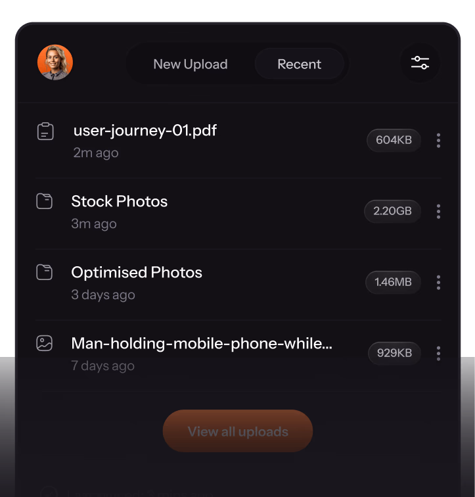Open the Optimised Photos folder name

137,272
